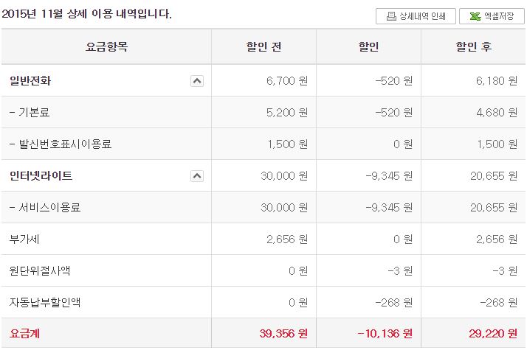Click the 요금항목 column header

click(x=106, y=47)
